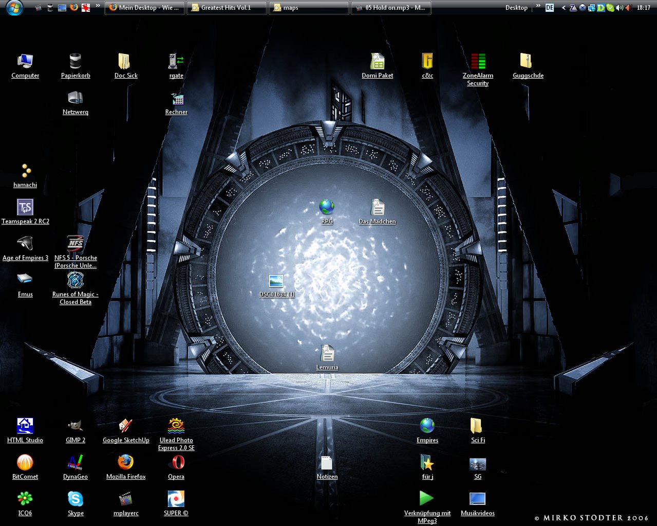The width and height of the screenshot is (657, 526).
Task: Open the Opera browser icon
Action: (x=176, y=463)
